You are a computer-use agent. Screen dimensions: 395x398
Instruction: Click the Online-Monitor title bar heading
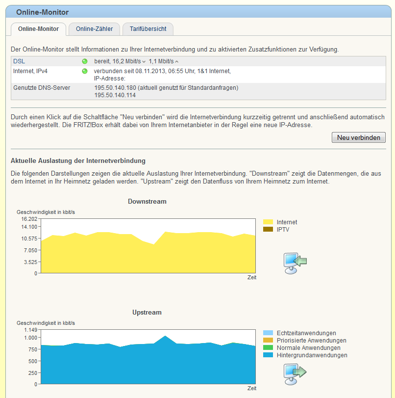click(x=42, y=12)
